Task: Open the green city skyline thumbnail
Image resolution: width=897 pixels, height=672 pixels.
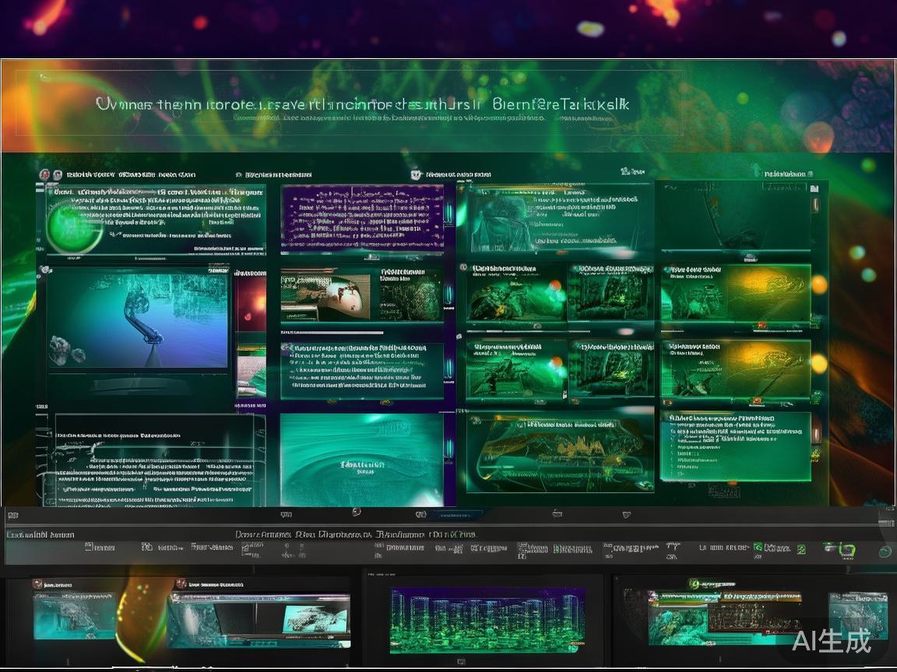Action: [x=487, y=618]
